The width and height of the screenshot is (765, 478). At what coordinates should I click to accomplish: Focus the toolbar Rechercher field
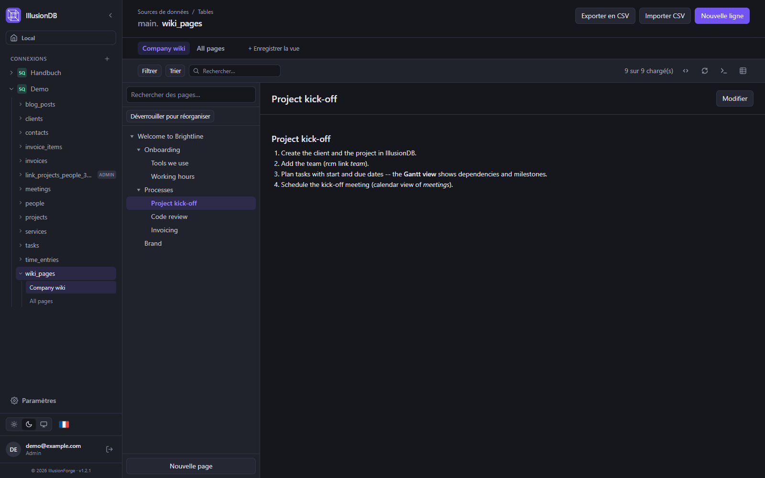(x=235, y=71)
